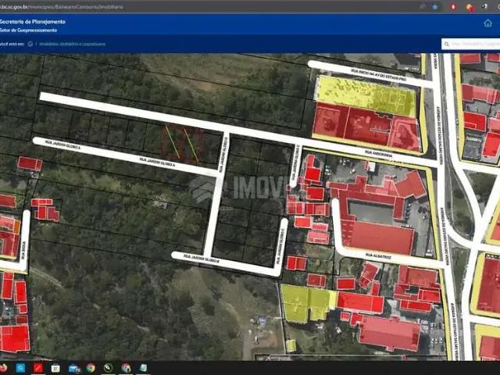The height and width of the screenshot is (375, 500).
Task: Open the red extension icon in browser toolbar
Action: [453, 7]
